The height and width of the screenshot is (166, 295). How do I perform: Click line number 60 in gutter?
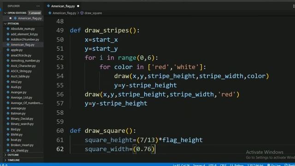pos(60,130)
